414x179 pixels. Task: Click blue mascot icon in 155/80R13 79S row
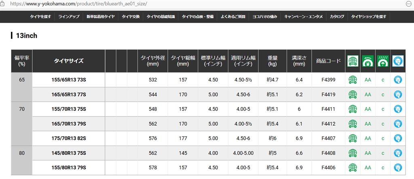point(398,167)
